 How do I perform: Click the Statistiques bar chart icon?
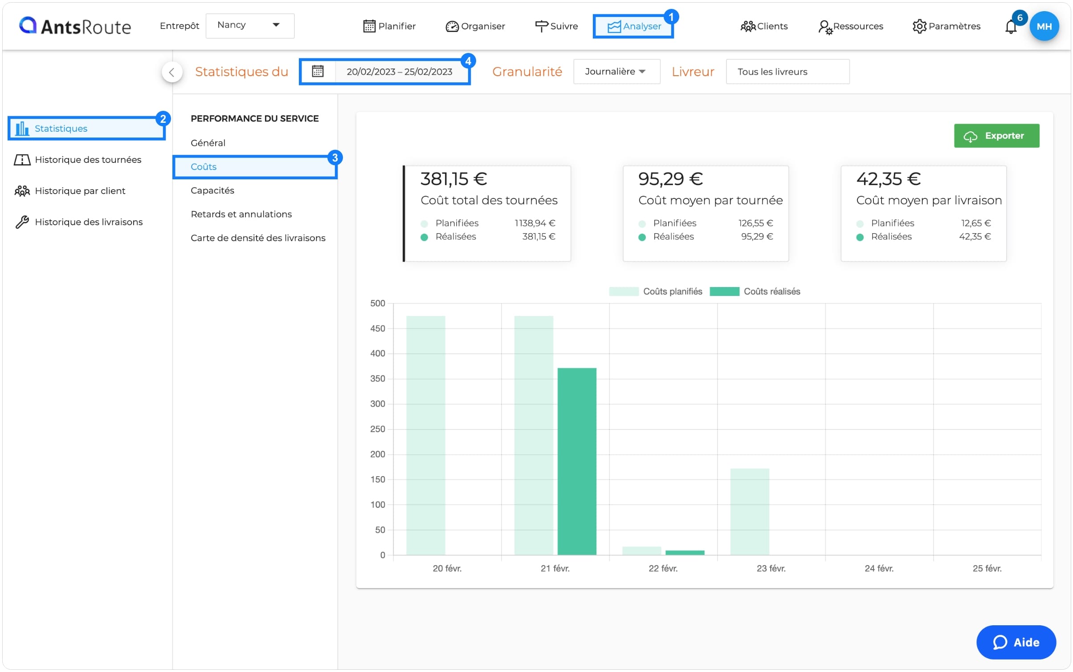point(22,128)
